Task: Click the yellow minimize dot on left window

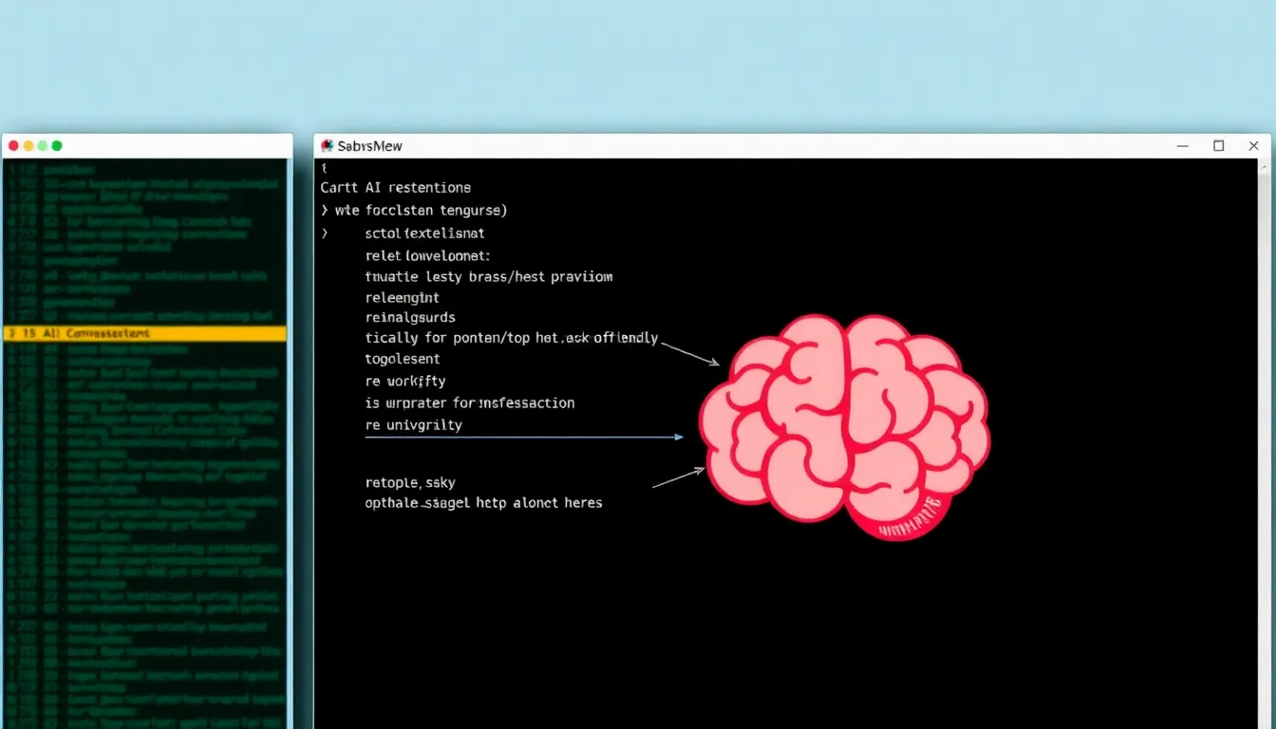Action: pos(28,145)
